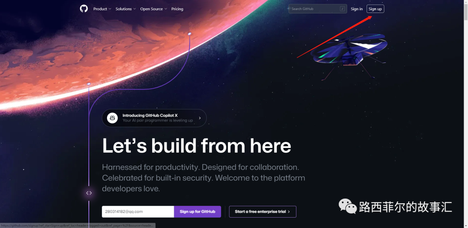Click the GitHub Octocat logo
Image resolution: width=468 pixels, height=228 pixels.
coord(84,9)
